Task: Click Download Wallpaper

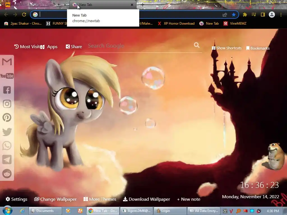Action: tap(146, 199)
